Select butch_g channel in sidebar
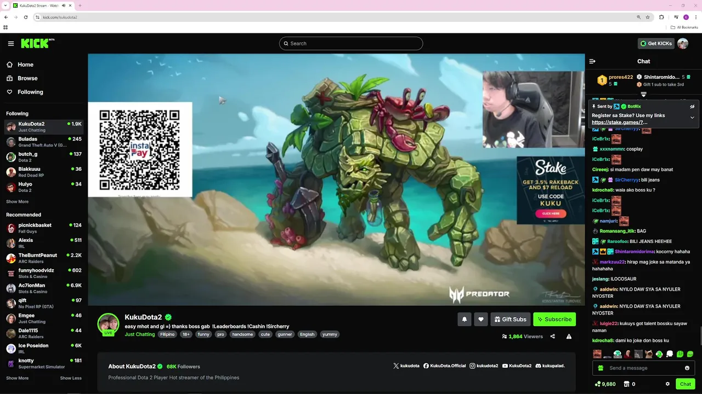Viewport: 702px width, 394px height. 44,157
